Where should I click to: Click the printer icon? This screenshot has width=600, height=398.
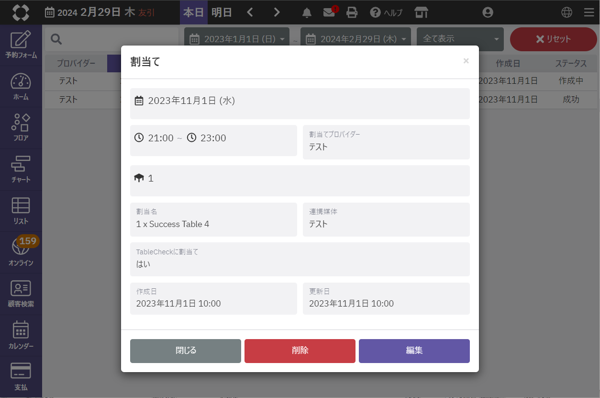[352, 12]
